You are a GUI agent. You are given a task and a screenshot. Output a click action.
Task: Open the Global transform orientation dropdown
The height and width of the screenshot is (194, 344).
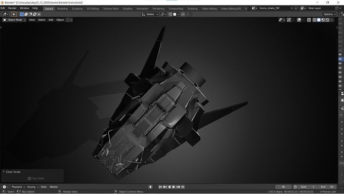click(x=150, y=14)
